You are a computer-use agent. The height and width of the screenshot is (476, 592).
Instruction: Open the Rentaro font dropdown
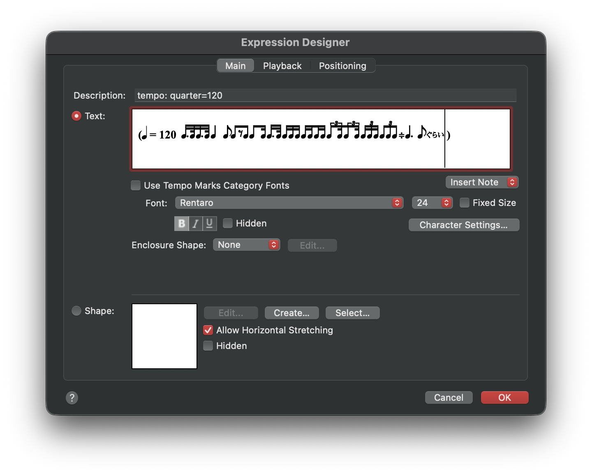click(x=289, y=203)
